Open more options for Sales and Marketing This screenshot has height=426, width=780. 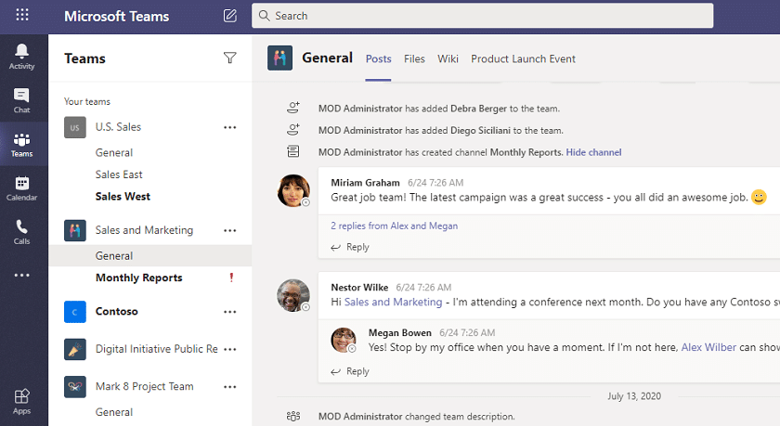(230, 231)
